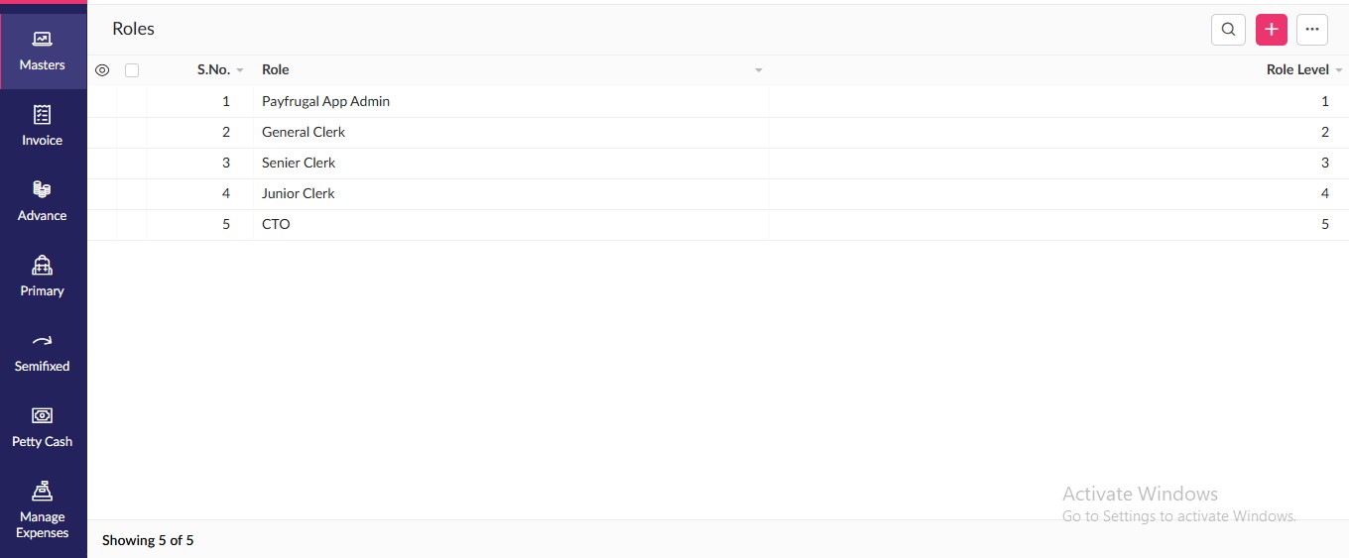Open the more options ellipsis menu

pos(1311,30)
